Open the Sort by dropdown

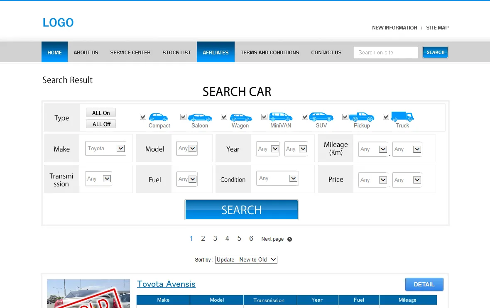pyautogui.click(x=246, y=259)
